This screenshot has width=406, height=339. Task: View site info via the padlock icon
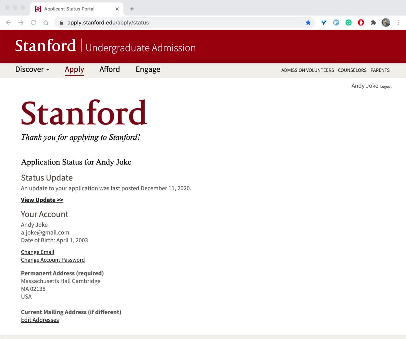point(61,23)
